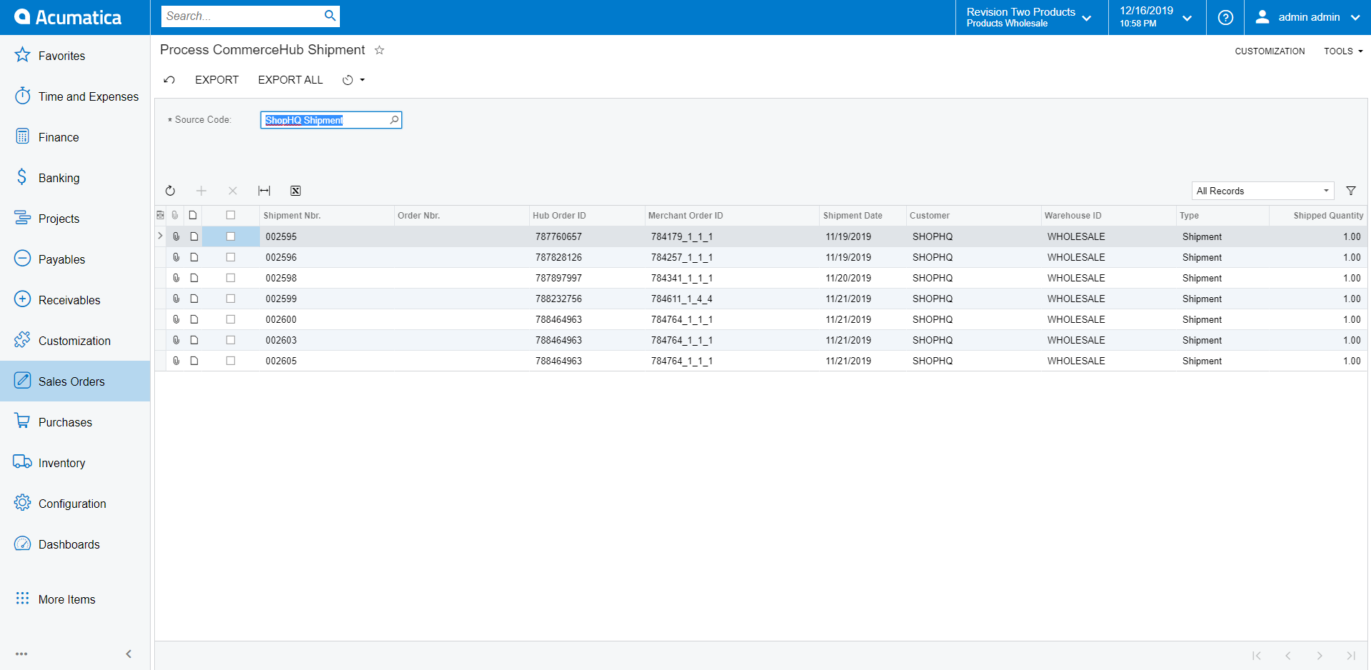1371x670 pixels.
Task: Click the EXPORT button
Action: click(217, 80)
